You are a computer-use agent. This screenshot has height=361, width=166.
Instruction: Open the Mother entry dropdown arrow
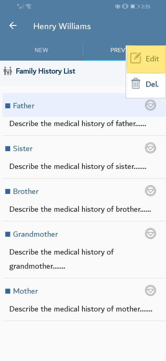tap(151, 290)
